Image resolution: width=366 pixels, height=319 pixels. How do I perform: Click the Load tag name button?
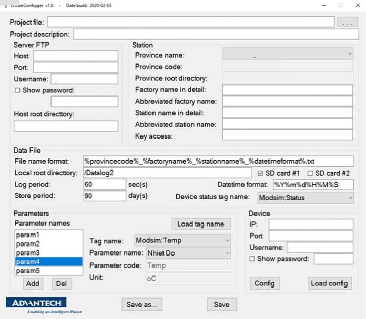[x=201, y=224]
